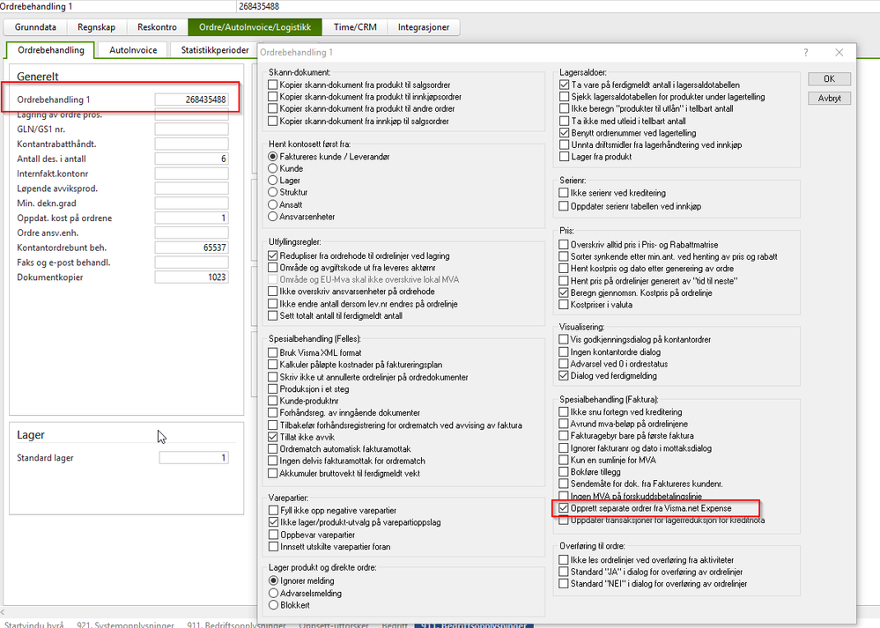880x628 pixels.
Task: Open the Regnskap tab
Action: [97, 27]
